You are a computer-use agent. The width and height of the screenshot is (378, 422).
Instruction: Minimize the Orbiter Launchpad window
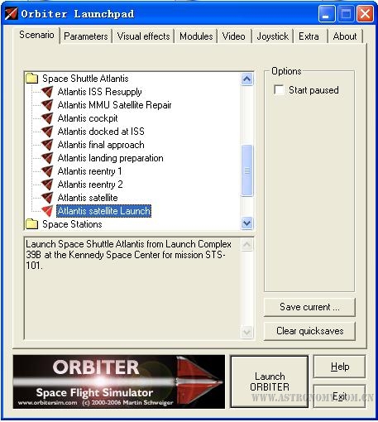[x=327, y=13]
